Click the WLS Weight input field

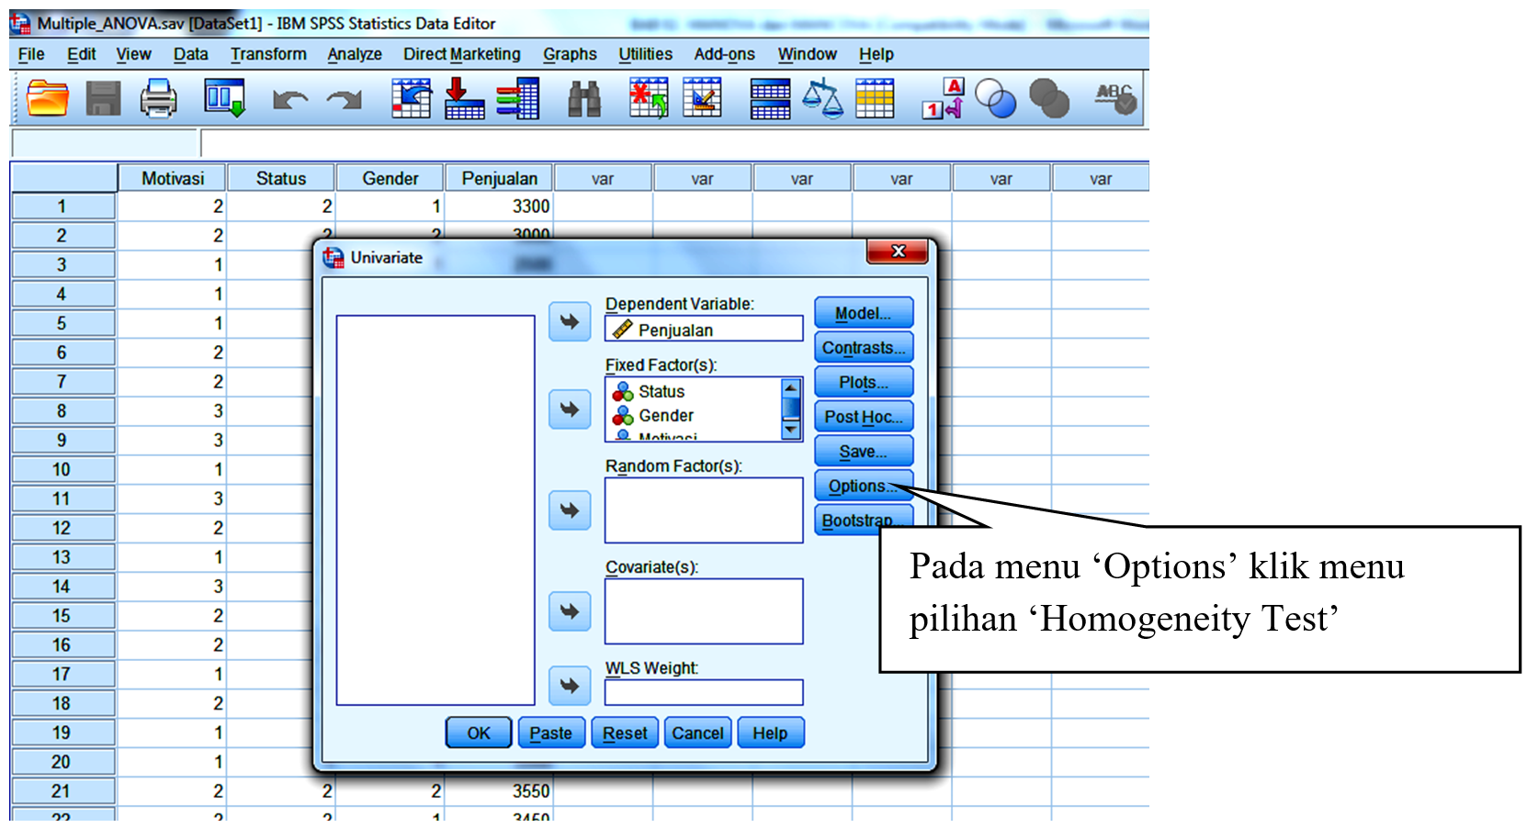[704, 692]
